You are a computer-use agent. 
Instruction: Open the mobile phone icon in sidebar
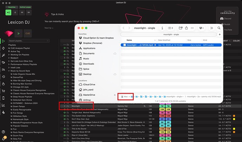(3, 98)
